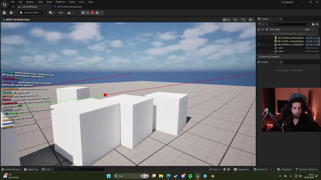Select the Cube2 actor in the Outliner
The height and width of the screenshot is (180, 321).
point(281,51)
